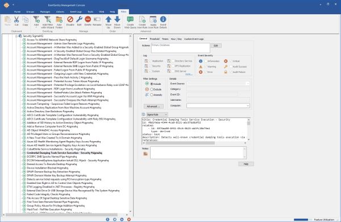Open the Computer dropdown
Screen dimensions: 341x222
248,106
